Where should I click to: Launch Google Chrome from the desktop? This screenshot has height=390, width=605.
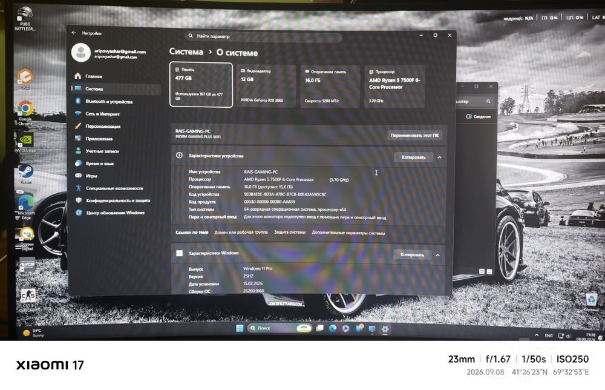[x=25, y=113]
